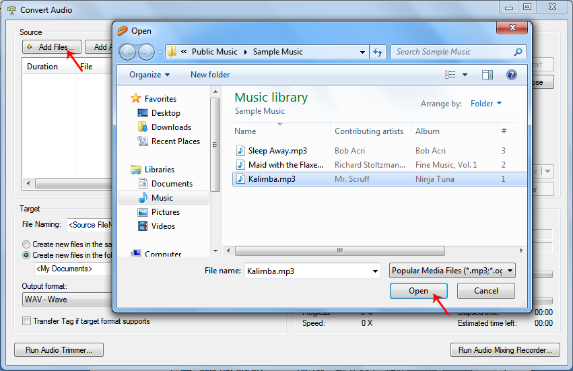Click the Libraries folder icon
The image size is (573, 371).
click(x=135, y=169)
